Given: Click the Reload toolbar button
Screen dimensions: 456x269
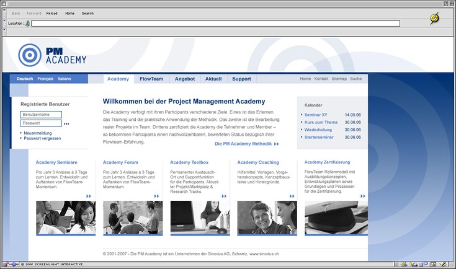Looking at the screenshot, I should pos(51,14).
